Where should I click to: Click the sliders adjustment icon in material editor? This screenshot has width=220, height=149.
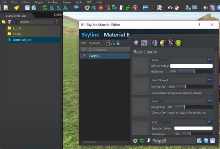(x=144, y=43)
